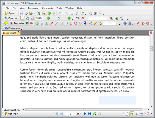Screen dimensions: 155x118
Task: Go to previous view green arrow in top toolbar
Action: [49, 13]
